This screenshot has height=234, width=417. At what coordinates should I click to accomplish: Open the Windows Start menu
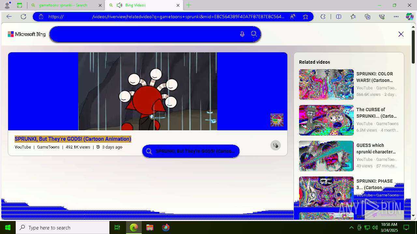pyautogui.click(x=8, y=227)
